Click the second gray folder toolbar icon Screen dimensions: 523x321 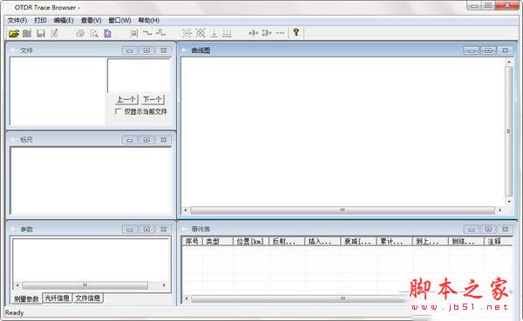click(27, 33)
